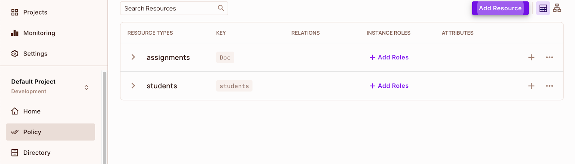
Task: Go to Home in sidebar
Action: (x=32, y=111)
